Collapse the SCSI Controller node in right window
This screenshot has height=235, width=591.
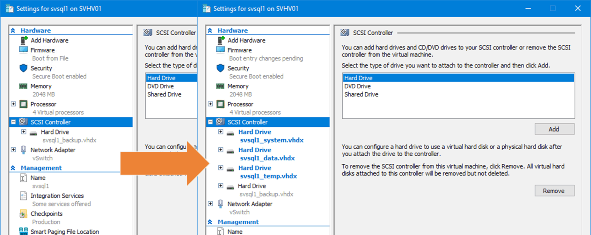tap(210, 122)
